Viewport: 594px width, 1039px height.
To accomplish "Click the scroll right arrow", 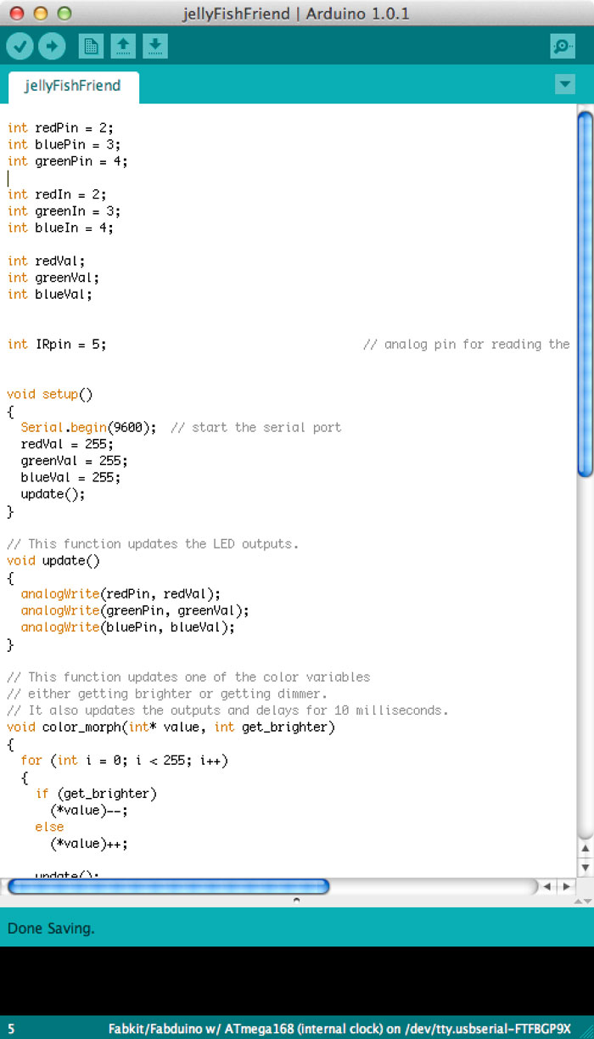I will pyautogui.click(x=566, y=886).
